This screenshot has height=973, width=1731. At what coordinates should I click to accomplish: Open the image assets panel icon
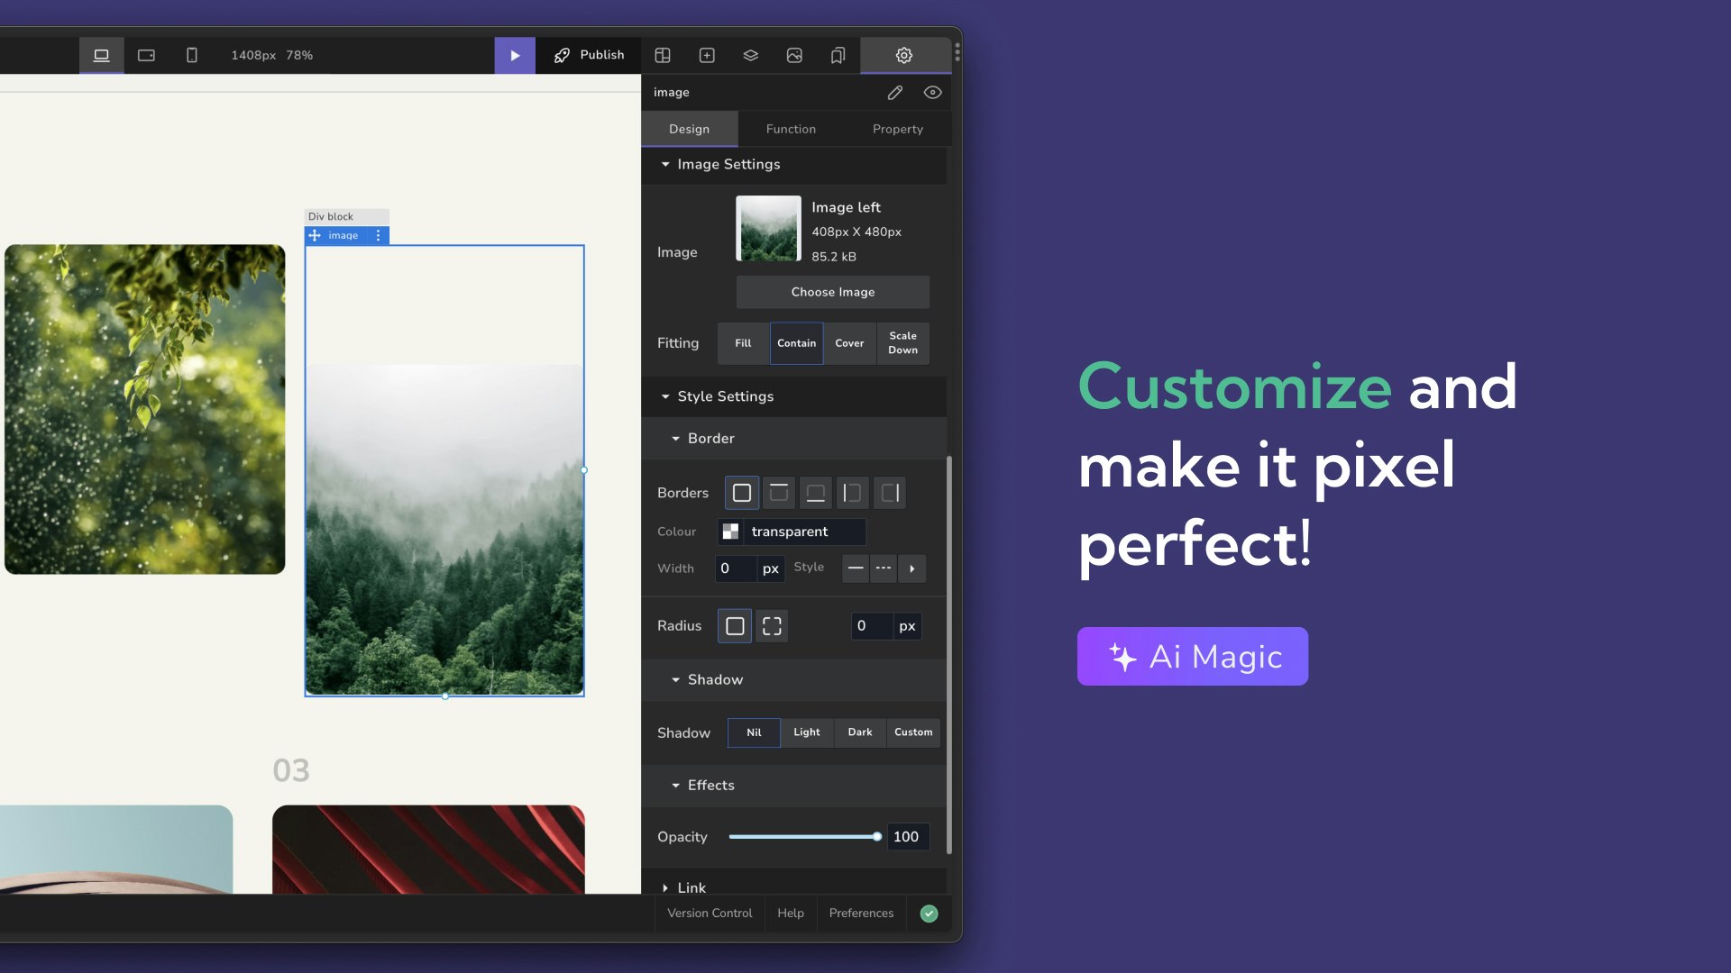794,55
